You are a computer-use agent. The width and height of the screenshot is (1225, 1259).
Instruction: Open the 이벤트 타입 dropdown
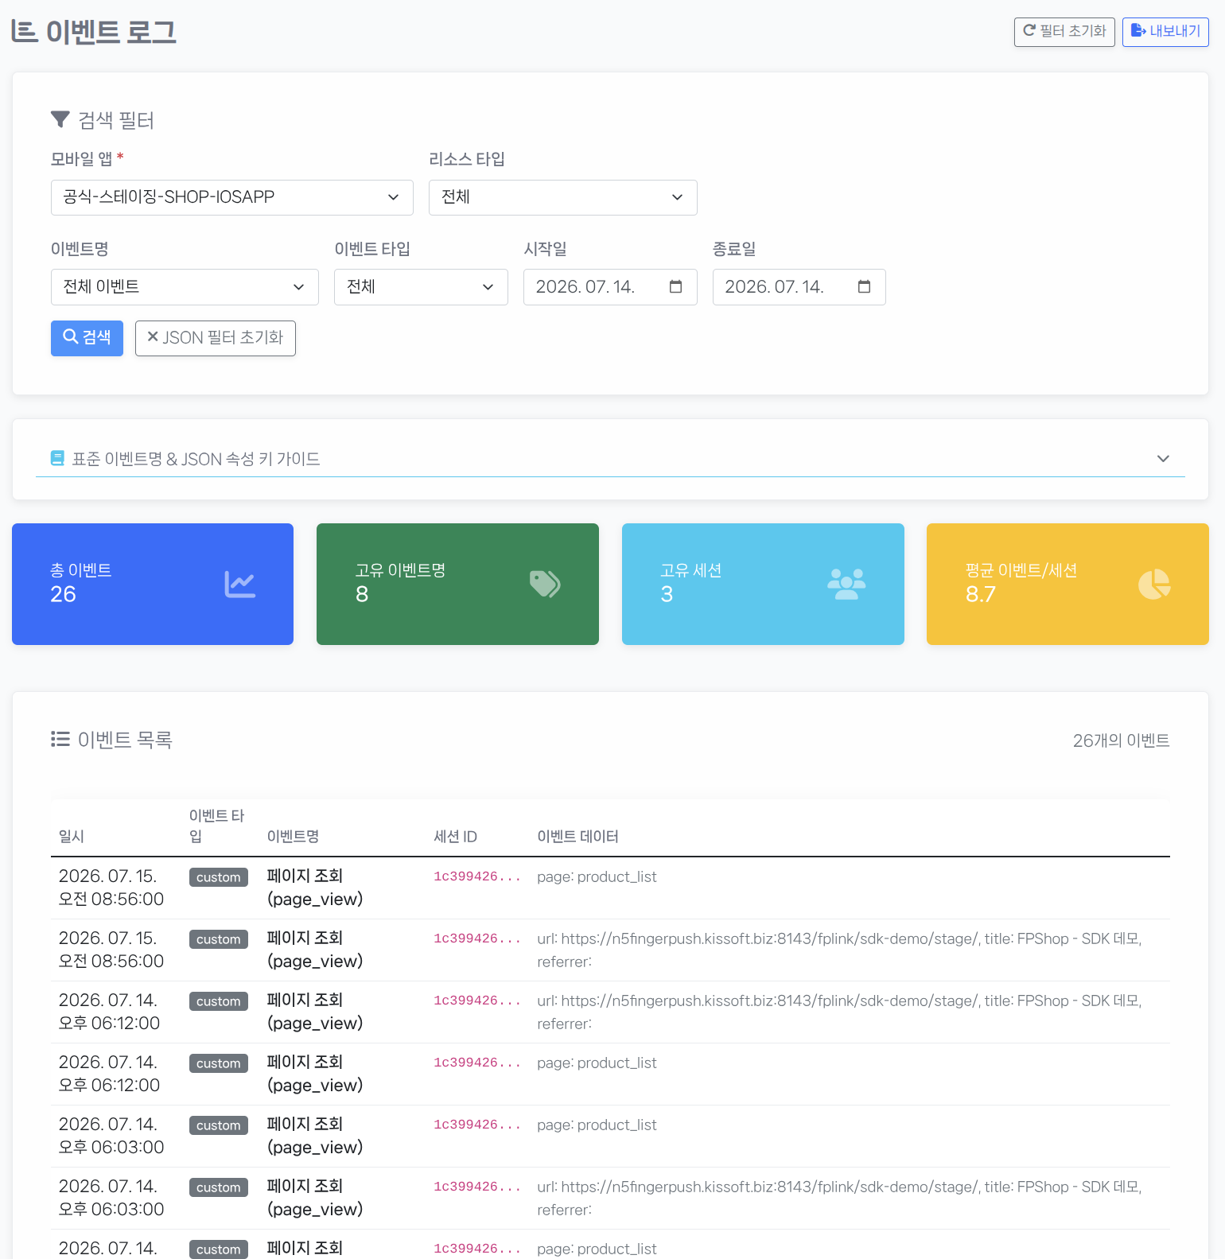coord(421,287)
